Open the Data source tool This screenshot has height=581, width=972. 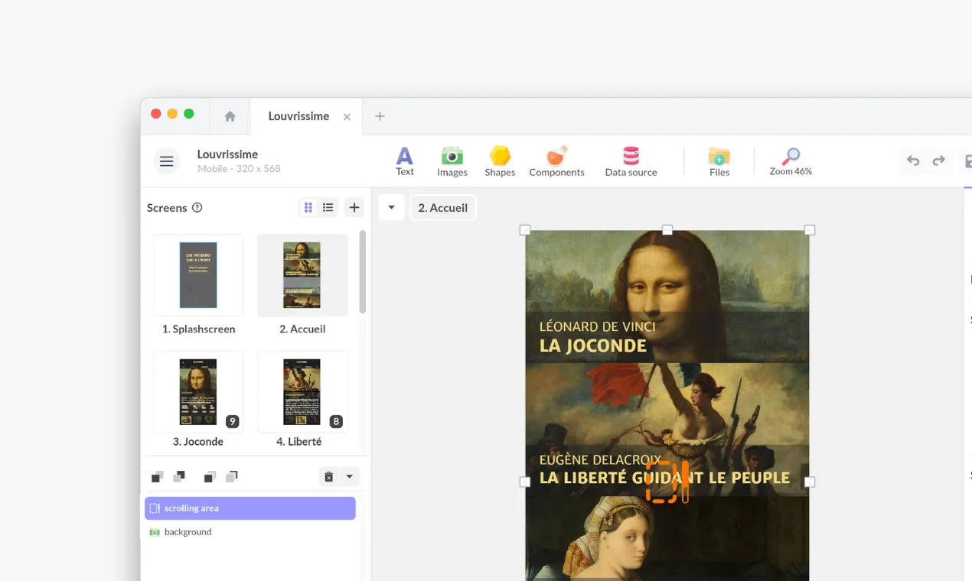point(631,161)
